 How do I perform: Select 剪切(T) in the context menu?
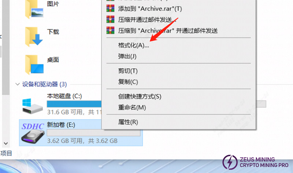128,71
